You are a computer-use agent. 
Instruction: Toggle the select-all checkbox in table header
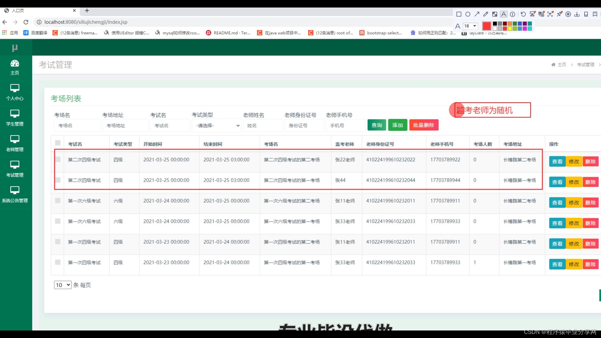pyautogui.click(x=58, y=143)
